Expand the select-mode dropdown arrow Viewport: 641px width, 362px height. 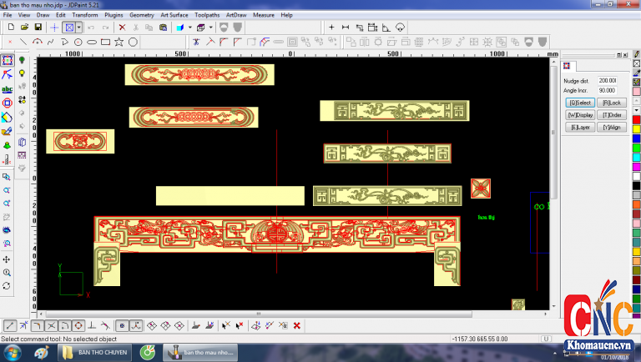pos(79,28)
